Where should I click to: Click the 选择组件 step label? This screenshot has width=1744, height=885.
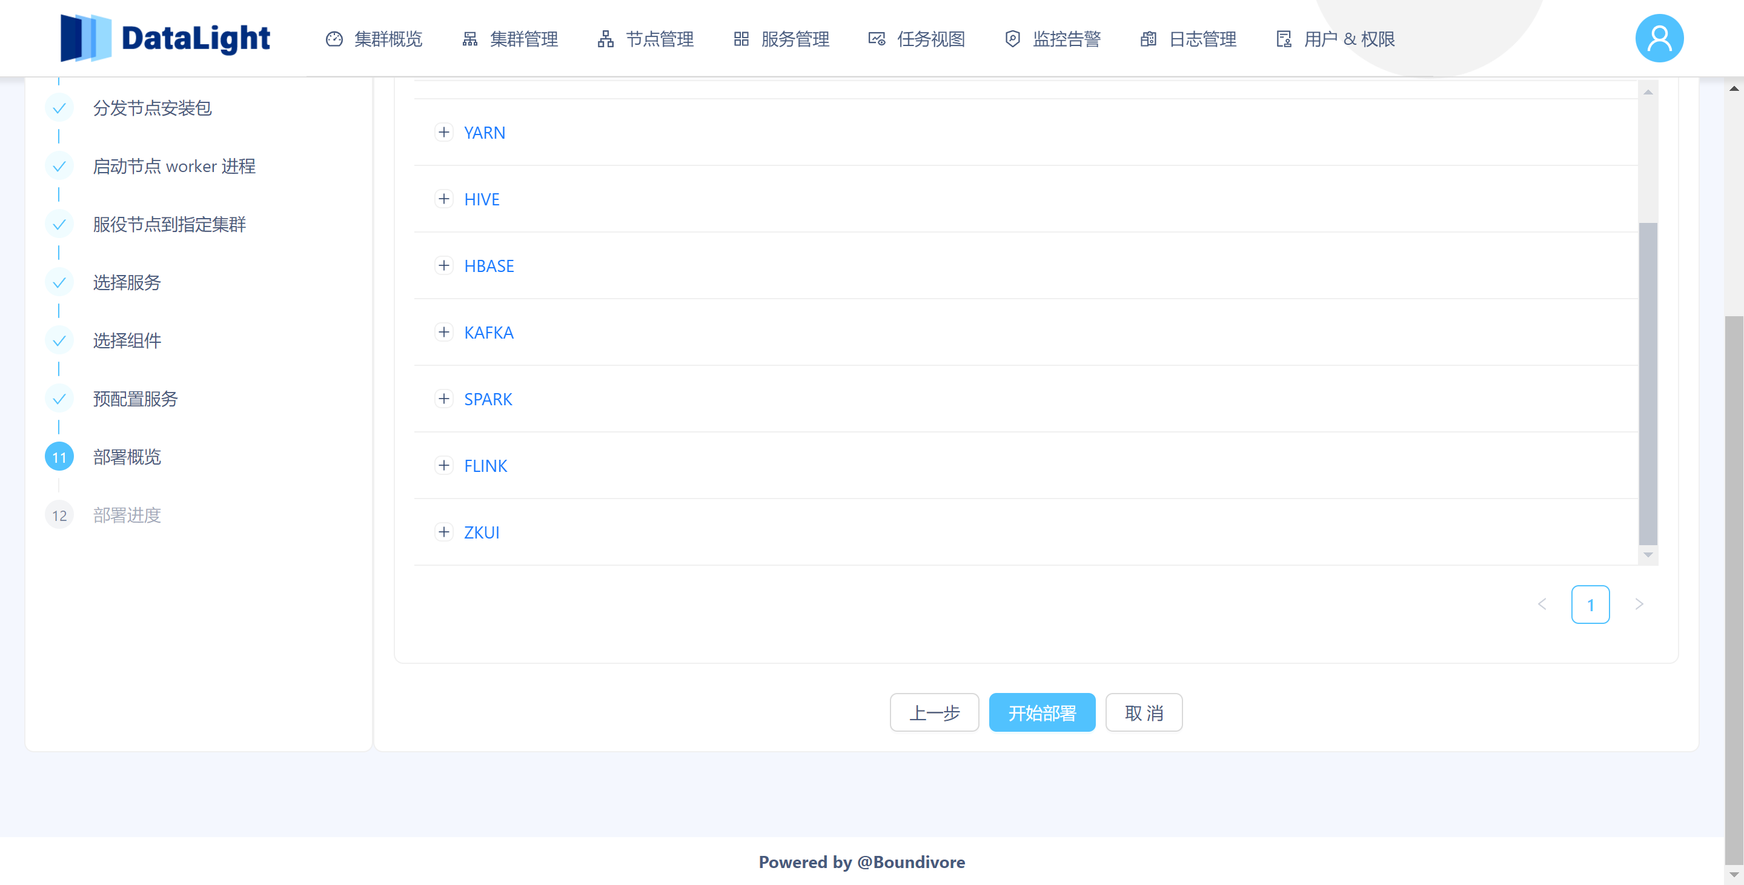127,340
